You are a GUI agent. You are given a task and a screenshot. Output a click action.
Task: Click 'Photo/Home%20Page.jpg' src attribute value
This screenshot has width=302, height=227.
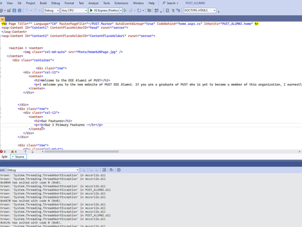[x=97, y=52]
